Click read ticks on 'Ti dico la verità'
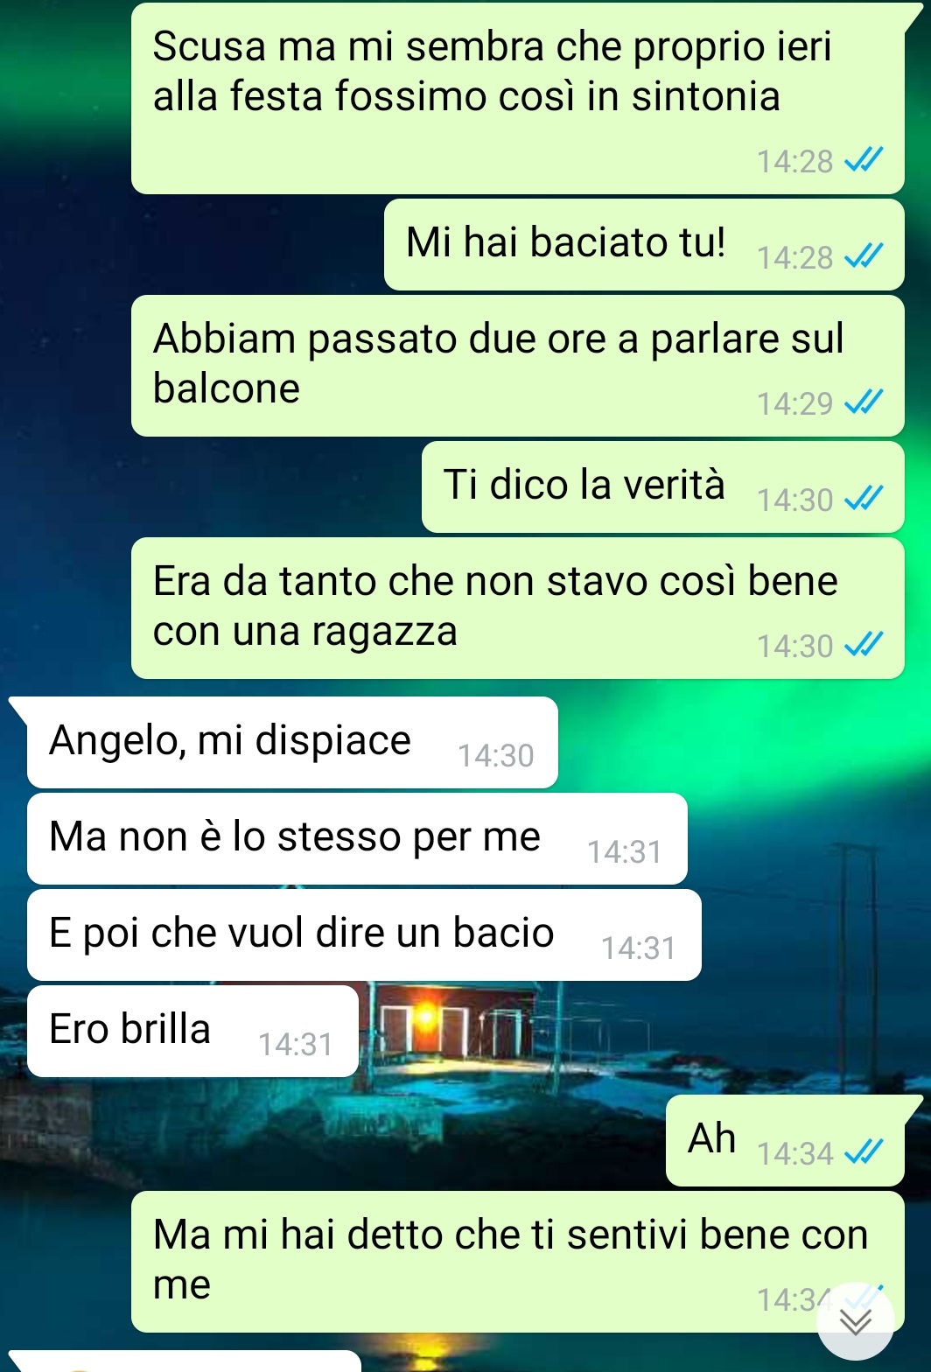Screen dimensions: 931x1372 pyautogui.click(x=863, y=499)
